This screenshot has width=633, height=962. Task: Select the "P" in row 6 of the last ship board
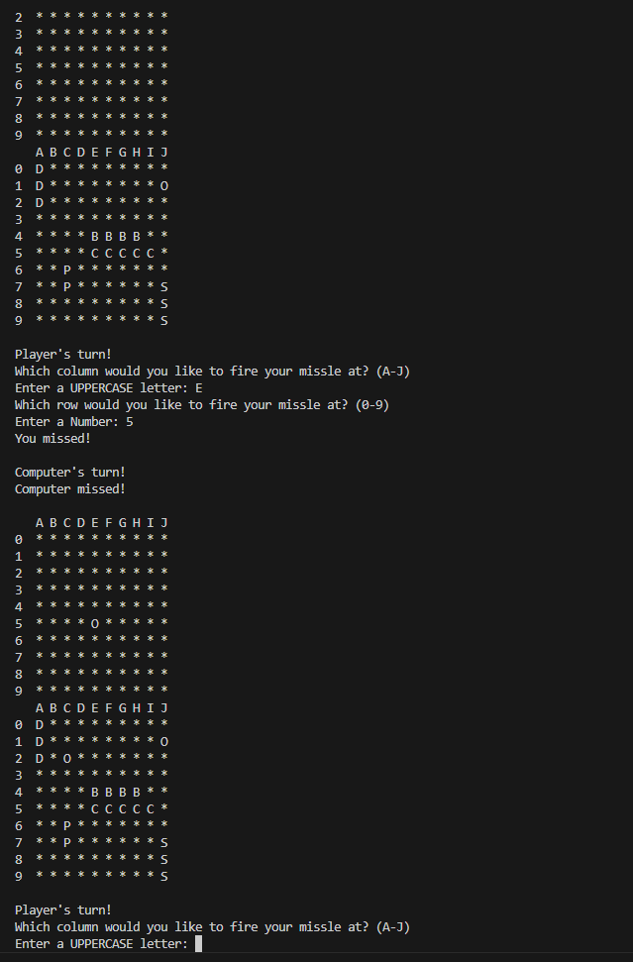[66, 826]
